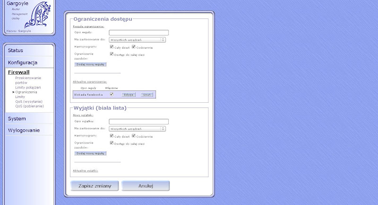Click the 'Nazwa: Gargoyle' label
The height and width of the screenshot is (205, 378).
pyautogui.click(x=18, y=31)
